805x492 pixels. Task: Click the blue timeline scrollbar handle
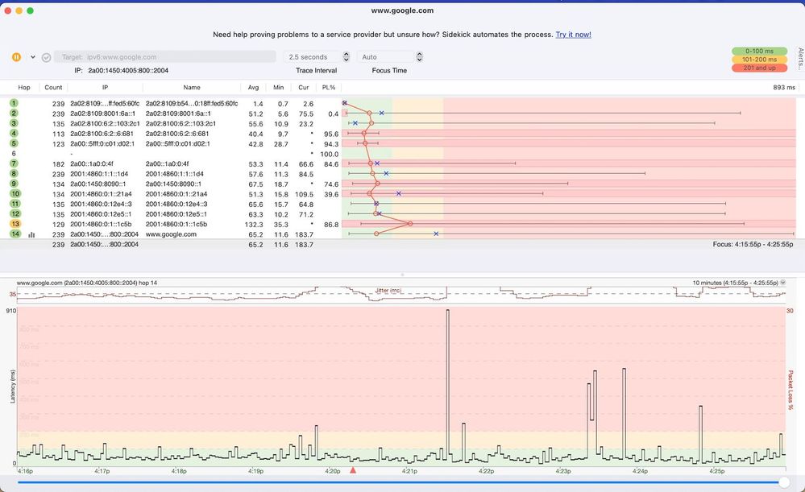coord(784,482)
